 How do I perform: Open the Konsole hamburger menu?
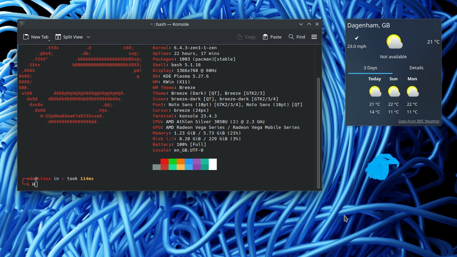point(314,37)
